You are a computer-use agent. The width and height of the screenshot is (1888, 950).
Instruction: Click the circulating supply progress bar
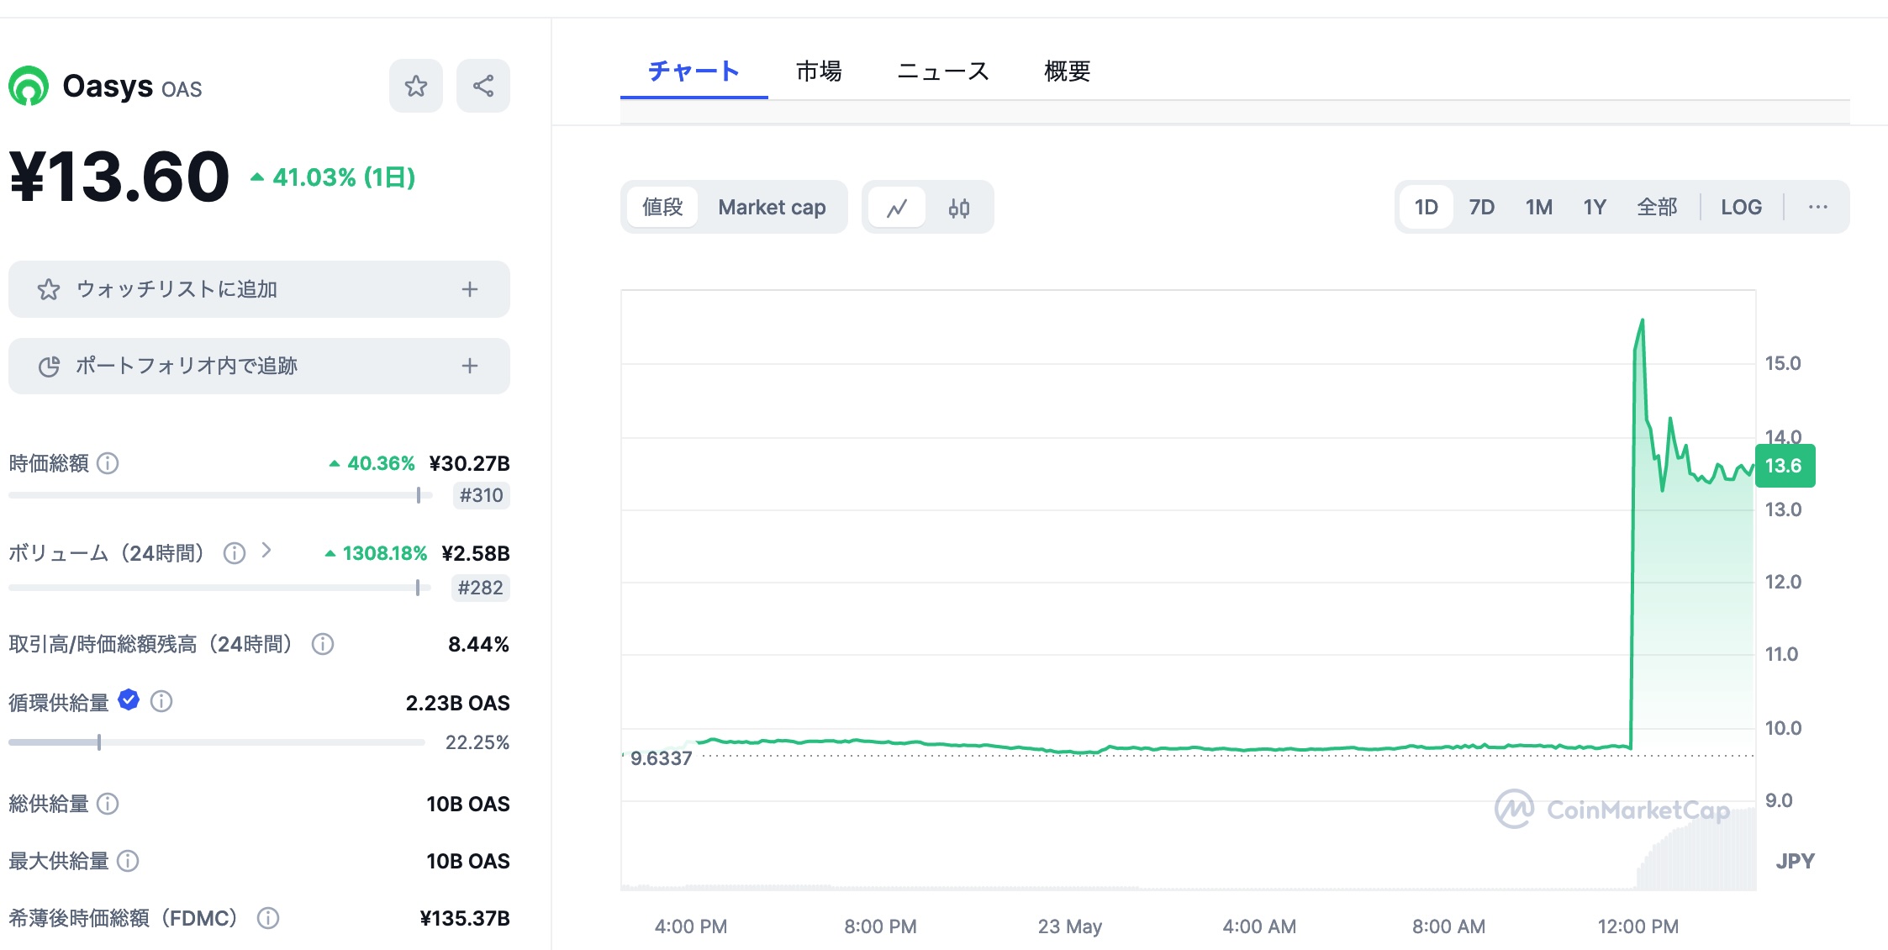217,742
